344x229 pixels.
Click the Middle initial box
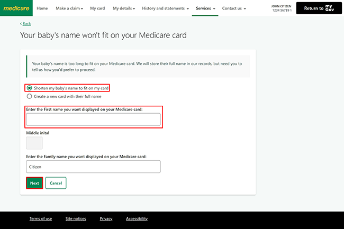34,143
